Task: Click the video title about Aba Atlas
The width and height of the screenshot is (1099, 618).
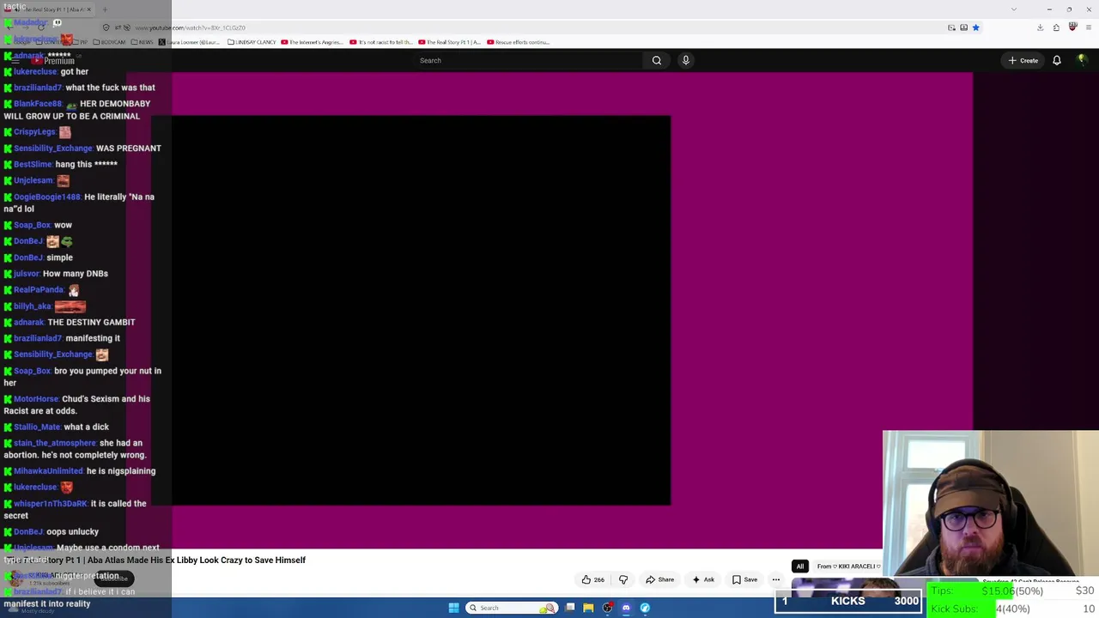Action: pos(153,560)
